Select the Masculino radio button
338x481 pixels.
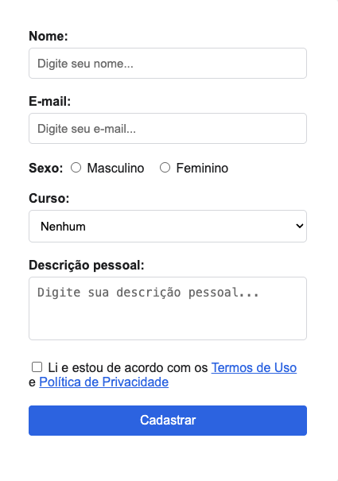[76, 168]
